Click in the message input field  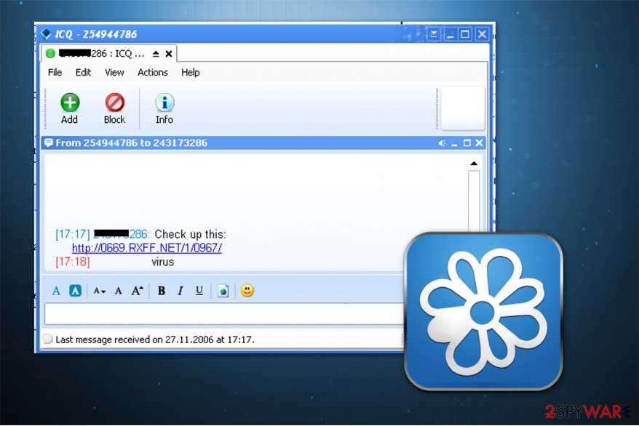coord(224,314)
